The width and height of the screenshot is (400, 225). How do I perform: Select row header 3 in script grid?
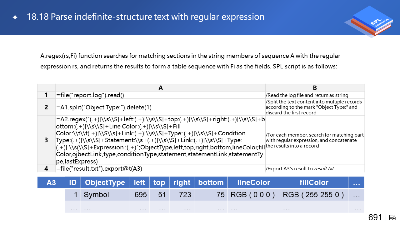tap(46, 140)
